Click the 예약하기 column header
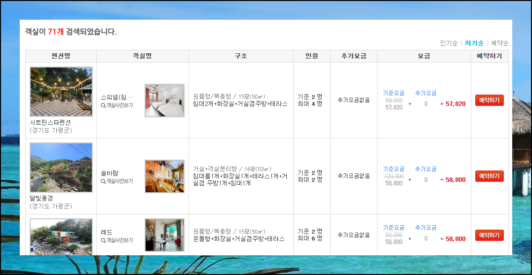The width and height of the screenshot is (532, 275). (490, 56)
